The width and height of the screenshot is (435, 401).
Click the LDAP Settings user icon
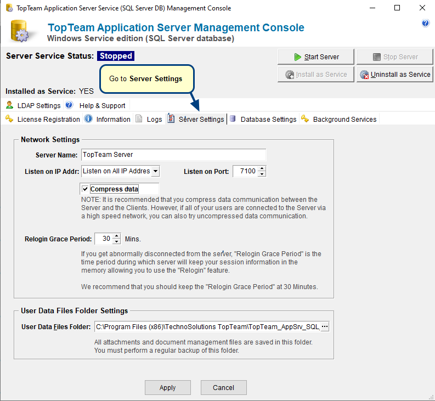9,105
